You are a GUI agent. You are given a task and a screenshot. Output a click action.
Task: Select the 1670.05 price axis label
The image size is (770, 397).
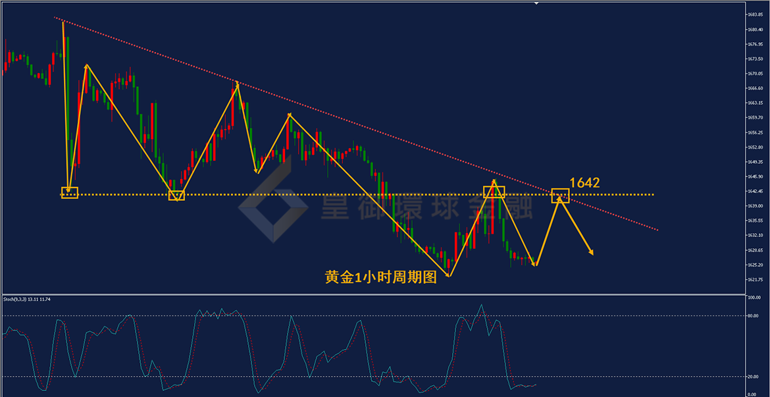tap(755, 74)
